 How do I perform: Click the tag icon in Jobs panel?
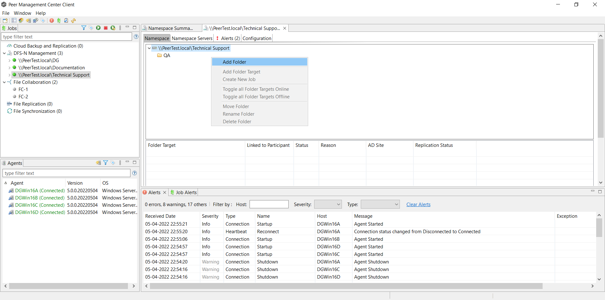click(x=91, y=28)
